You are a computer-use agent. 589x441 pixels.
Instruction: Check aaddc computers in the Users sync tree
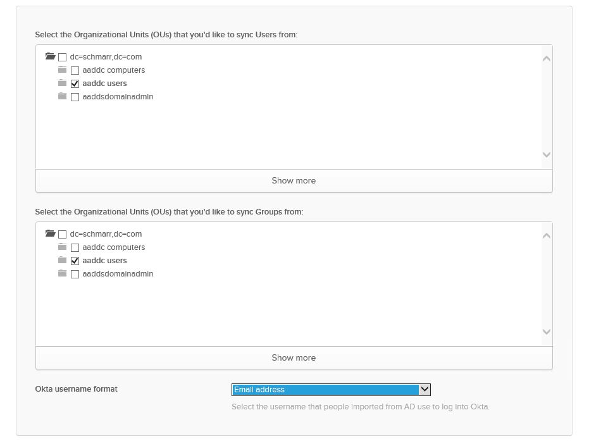(x=75, y=70)
